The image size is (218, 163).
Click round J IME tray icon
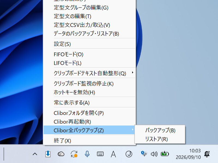pos(129,154)
